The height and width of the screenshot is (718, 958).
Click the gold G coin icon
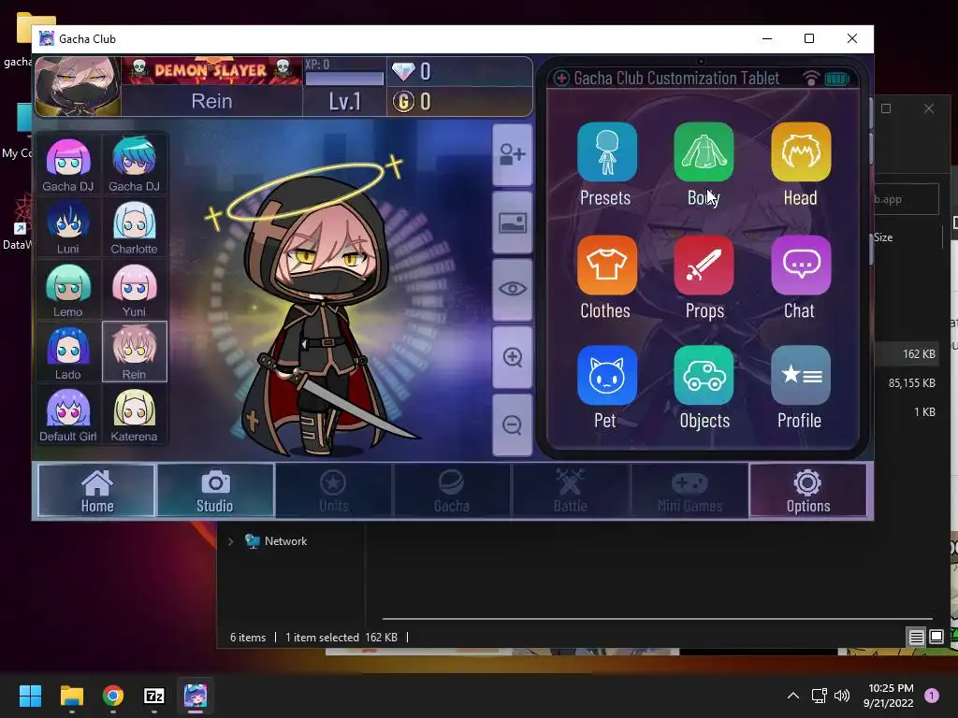click(x=403, y=101)
